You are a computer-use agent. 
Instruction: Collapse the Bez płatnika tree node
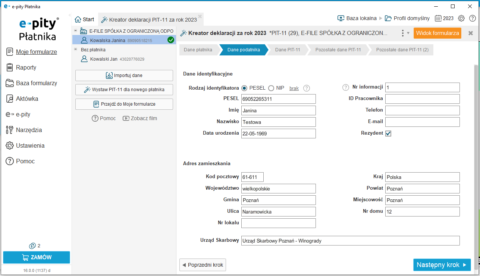tap(76, 49)
